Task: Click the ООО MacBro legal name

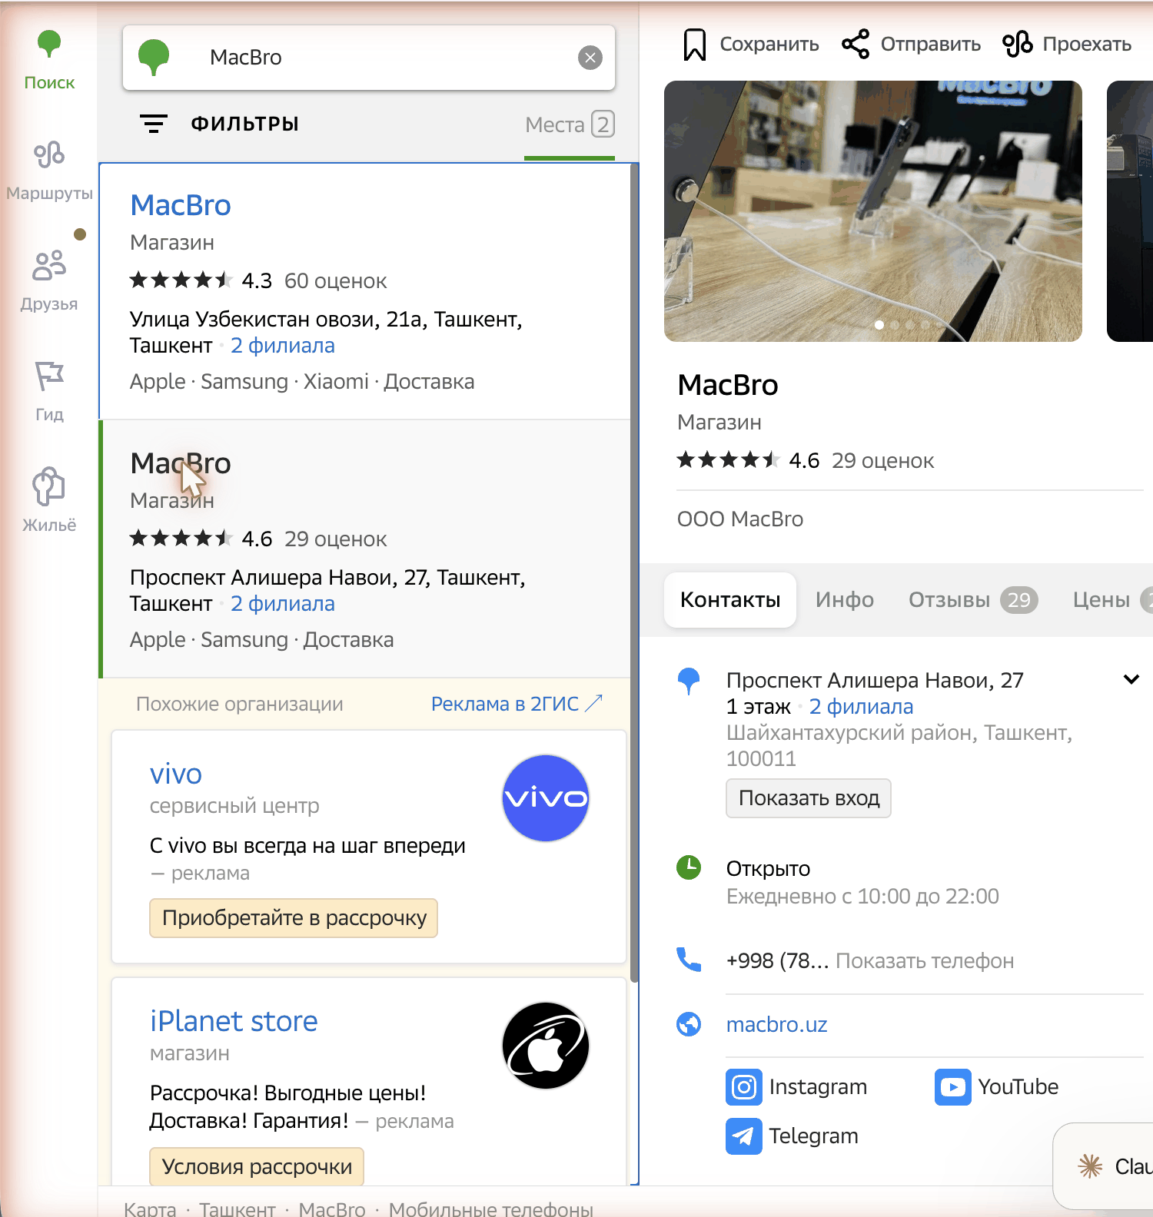Action: click(740, 519)
